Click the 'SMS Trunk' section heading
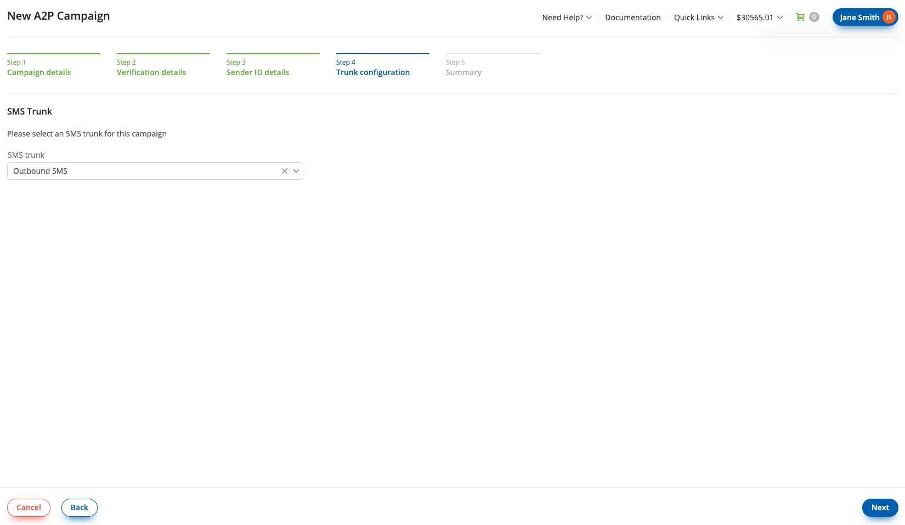 [x=30, y=111]
